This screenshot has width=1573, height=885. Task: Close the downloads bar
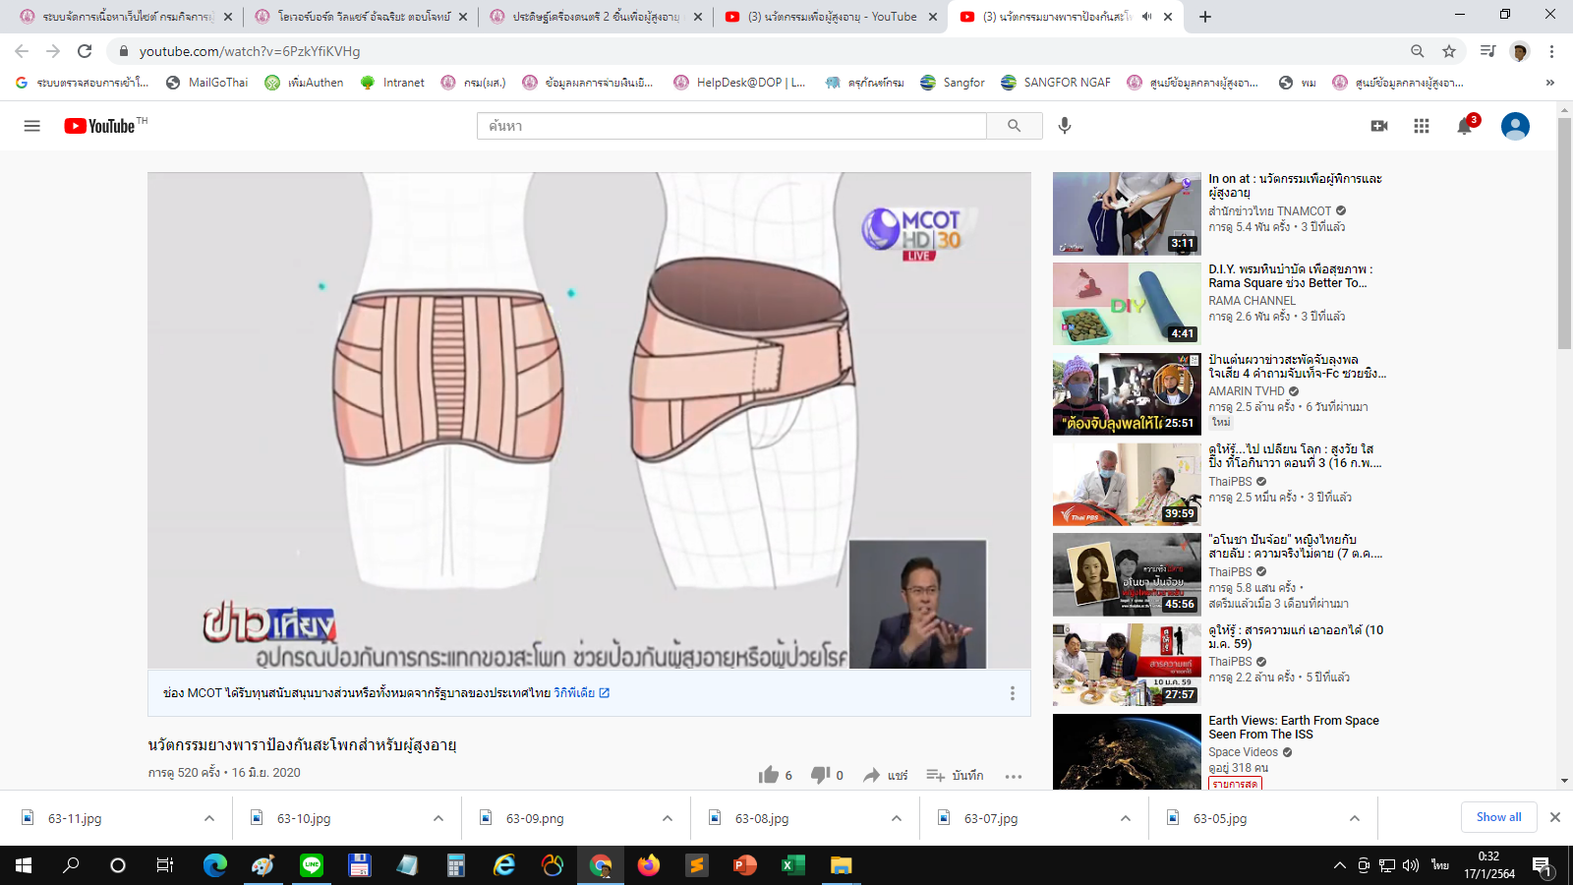[x=1555, y=817]
